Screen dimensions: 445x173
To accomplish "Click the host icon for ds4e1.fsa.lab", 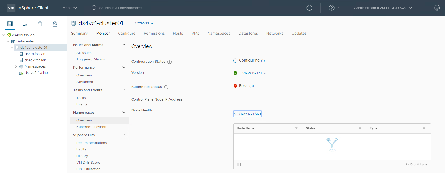I will pyautogui.click(x=21, y=54).
